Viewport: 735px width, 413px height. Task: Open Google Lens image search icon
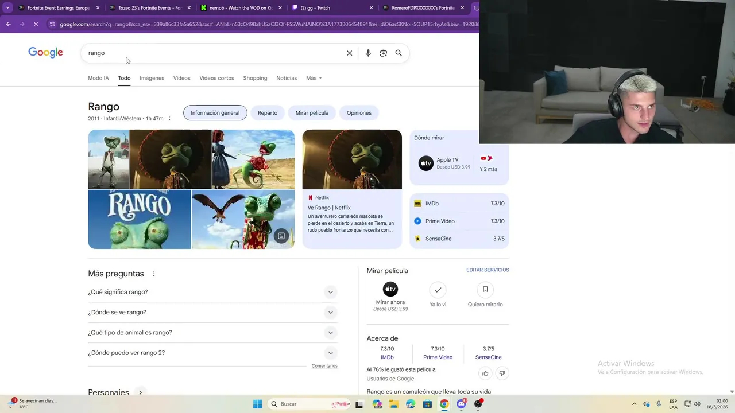(x=384, y=53)
